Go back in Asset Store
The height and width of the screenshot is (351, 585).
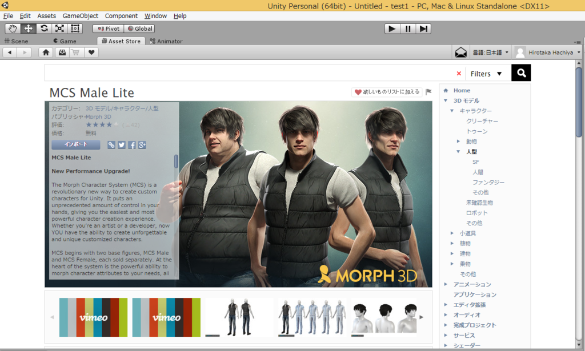tap(10, 53)
